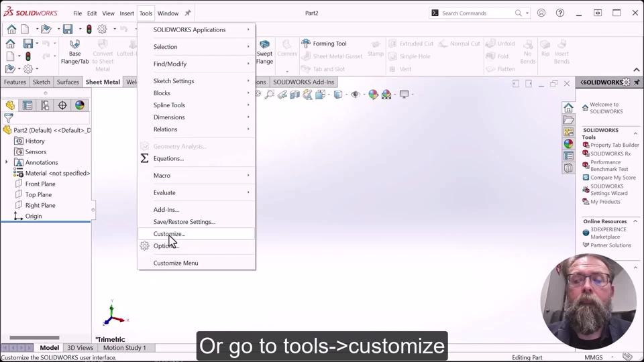Open the DimXpertManager crosshair tab
This screenshot has width=644, height=362.
[62, 105]
